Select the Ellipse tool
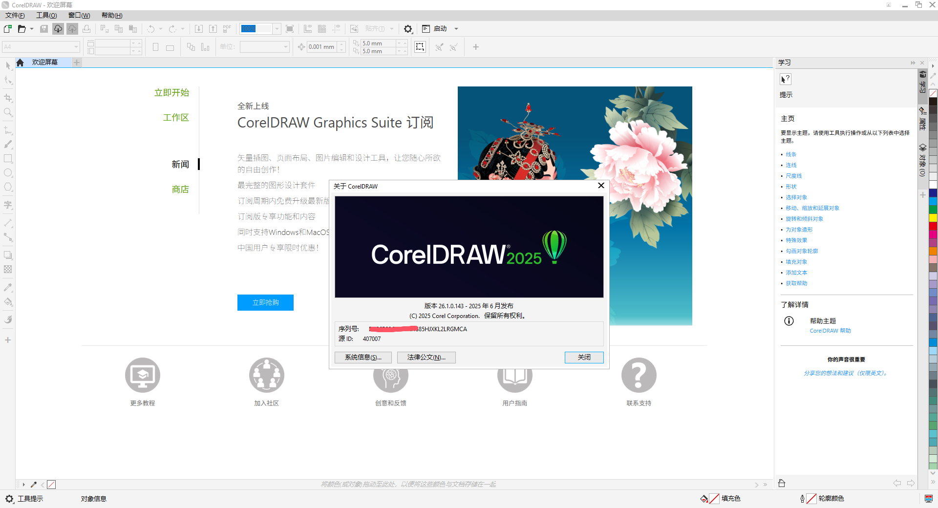The width and height of the screenshot is (938, 508). [x=8, y=172]
